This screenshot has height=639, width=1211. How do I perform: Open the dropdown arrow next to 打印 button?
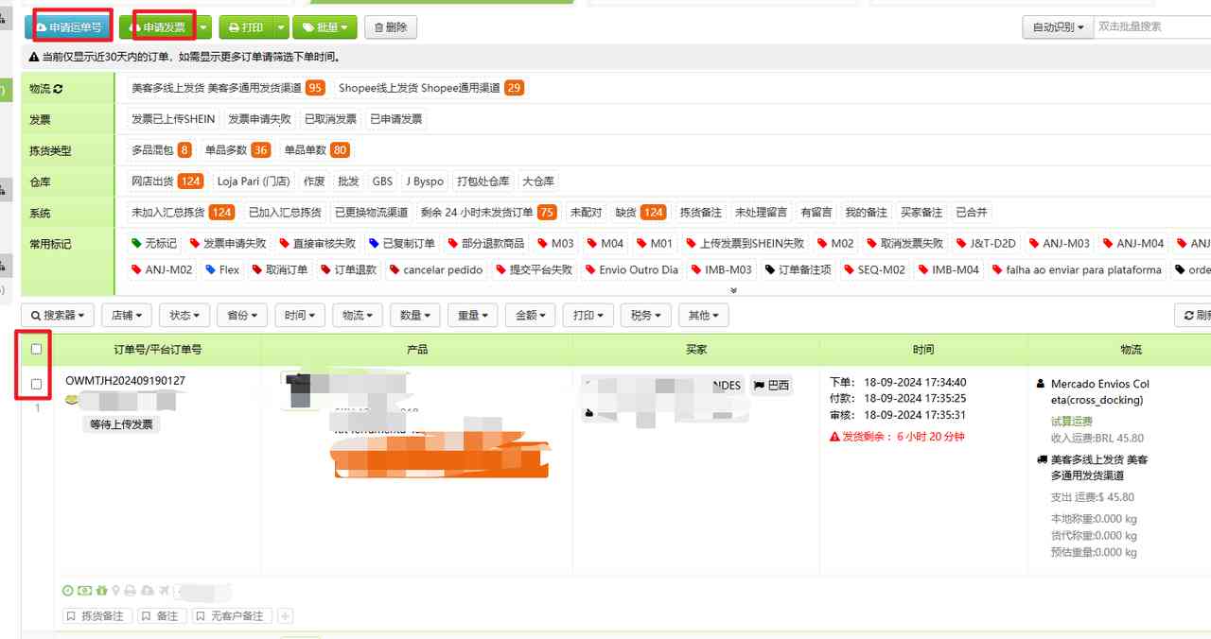(x=280, y=27)
